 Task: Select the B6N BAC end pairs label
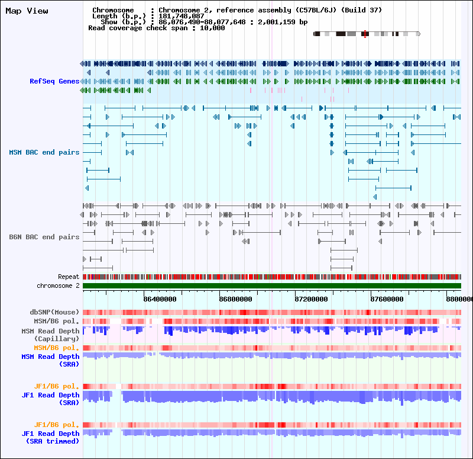coord(44,237)
